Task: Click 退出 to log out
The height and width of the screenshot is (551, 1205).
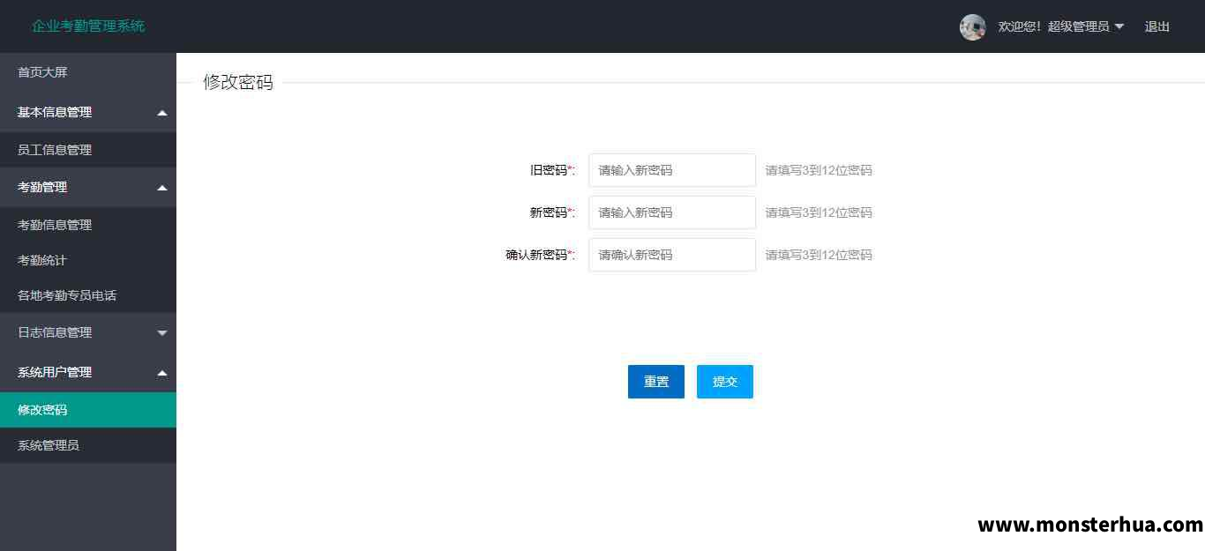Action: click(1156, 26)
